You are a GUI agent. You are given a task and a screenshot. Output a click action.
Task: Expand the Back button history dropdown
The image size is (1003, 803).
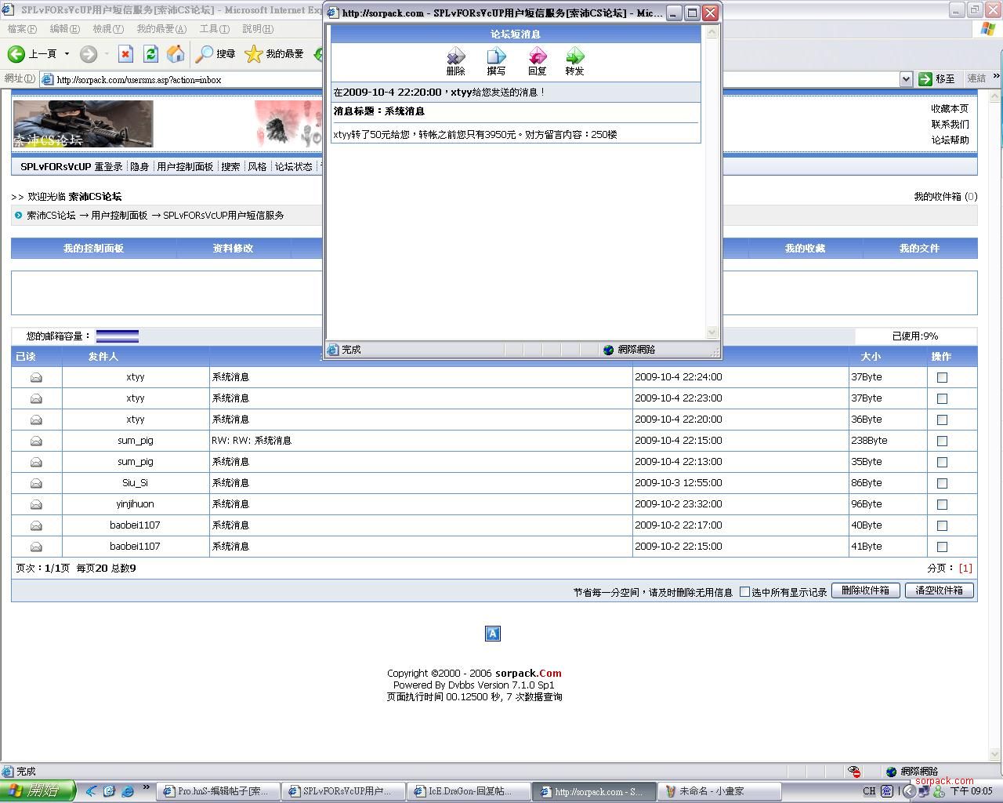tap(67, 53)
